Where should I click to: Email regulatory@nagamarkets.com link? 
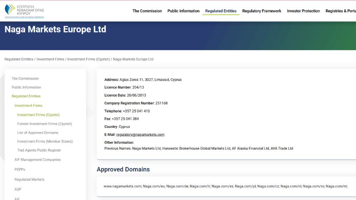click(140, 134)
